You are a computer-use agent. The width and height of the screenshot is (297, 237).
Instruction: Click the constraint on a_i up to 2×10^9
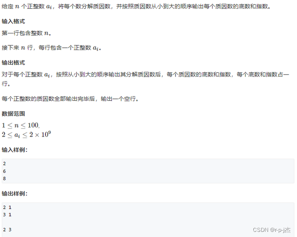click(26, 134)
